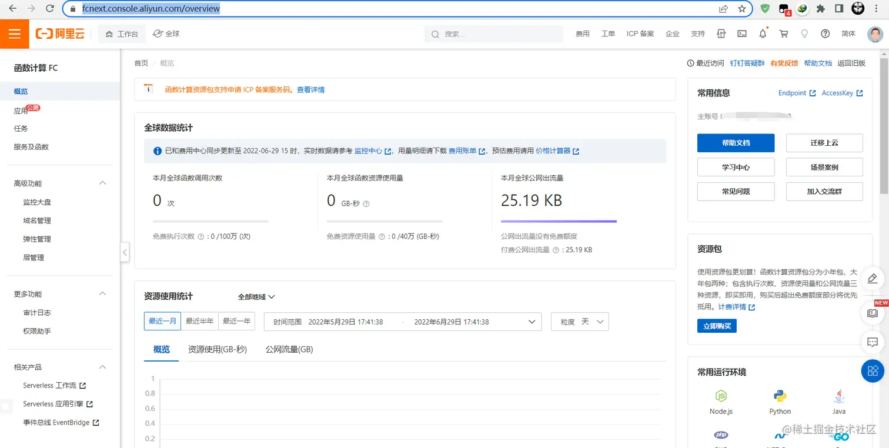The image size is (889, 448).
Task: Select 最近一年 time filter
Action: (x=236, y=322)
